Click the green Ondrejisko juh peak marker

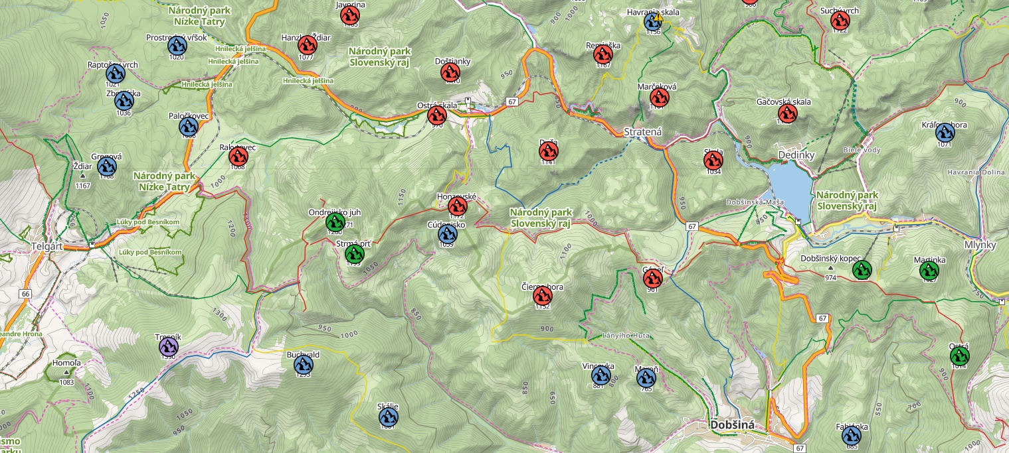click(335, 222)
